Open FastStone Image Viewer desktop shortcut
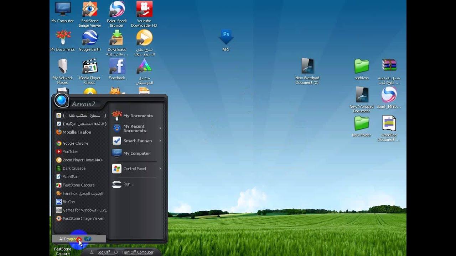The image size is (456, 256). point(90,14)
